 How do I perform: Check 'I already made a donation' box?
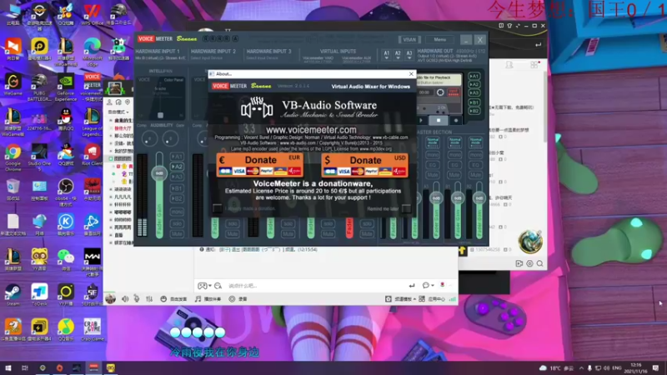218,208
